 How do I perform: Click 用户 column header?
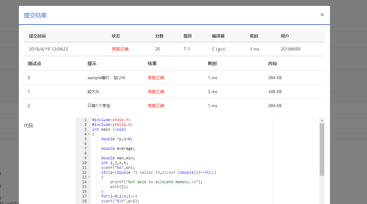coord(285,36)
